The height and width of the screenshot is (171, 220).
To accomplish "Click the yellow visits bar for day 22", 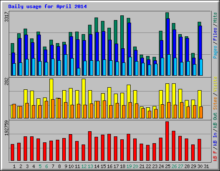I will point(148,109).
